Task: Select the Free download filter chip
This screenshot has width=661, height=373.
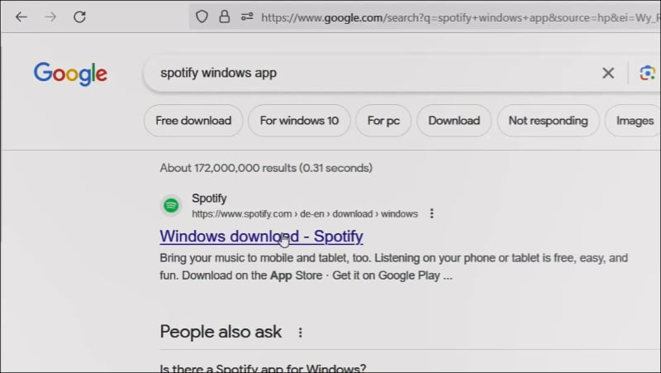Action: 193,121
